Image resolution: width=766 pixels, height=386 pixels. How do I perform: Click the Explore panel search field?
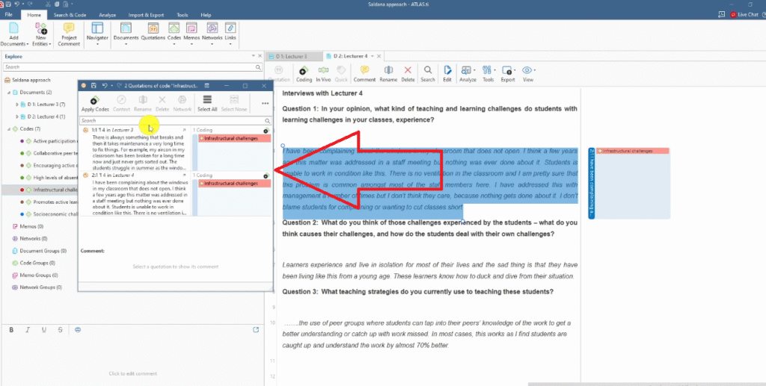pos(127,67)
